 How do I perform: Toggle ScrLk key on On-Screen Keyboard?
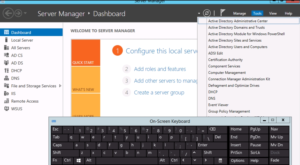pyautogui.click(x=258, y=153)
